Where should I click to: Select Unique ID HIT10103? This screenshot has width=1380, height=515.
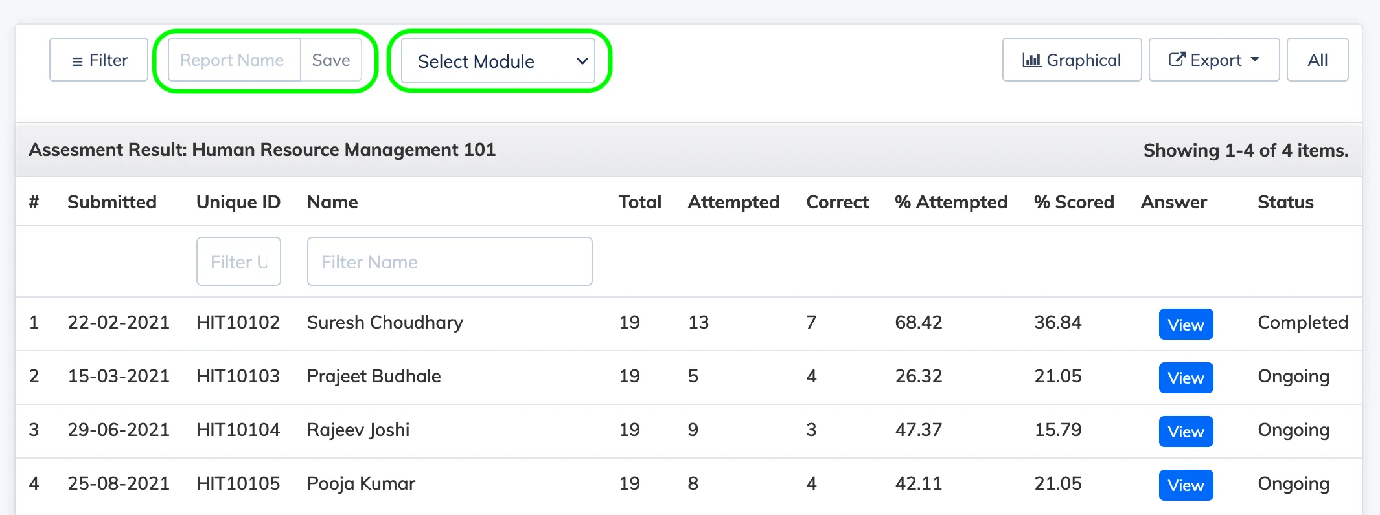pyautogui.click(x=238, y=376)
